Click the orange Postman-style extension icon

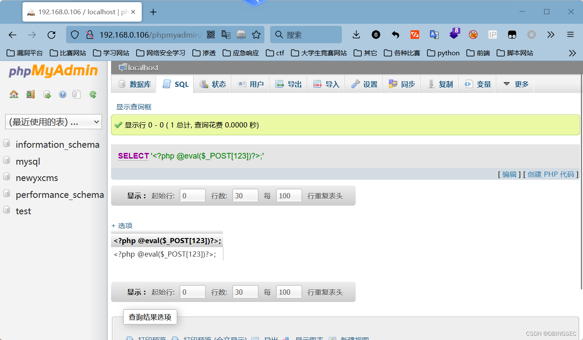point(415,35)
